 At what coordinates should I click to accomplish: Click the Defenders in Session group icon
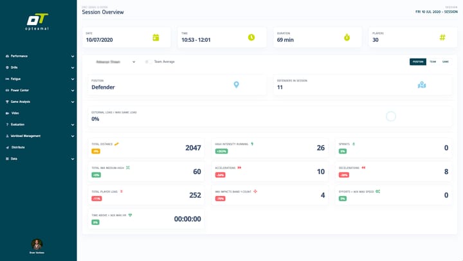(x=422, y=85)
